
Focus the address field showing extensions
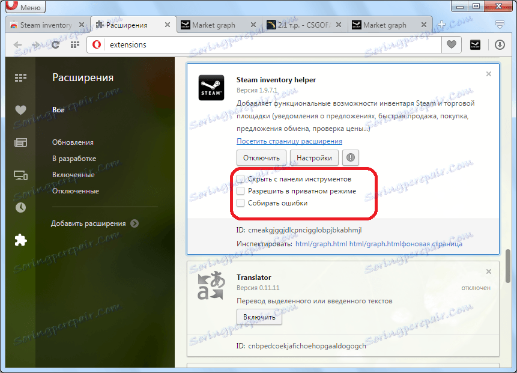(x=274, y=44)
